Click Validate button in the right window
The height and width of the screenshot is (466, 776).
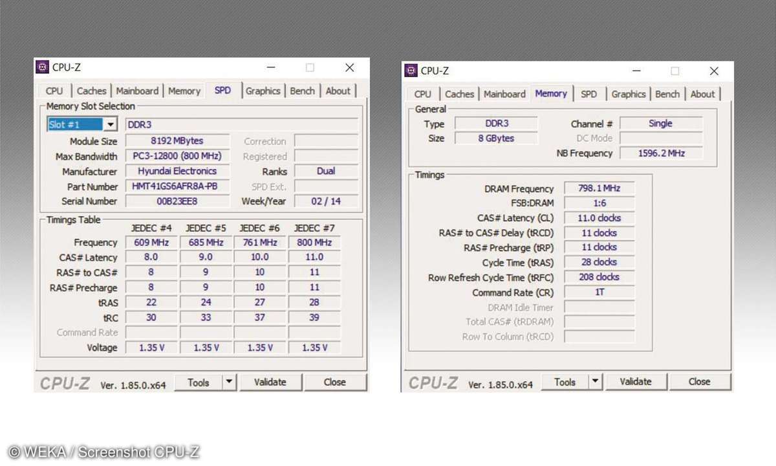click(636, 382)
